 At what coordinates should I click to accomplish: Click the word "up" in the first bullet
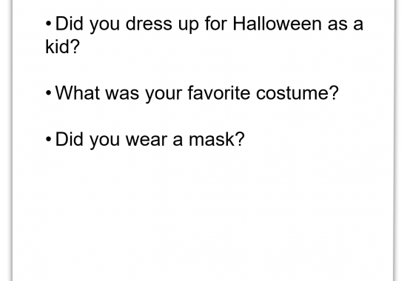click(x=188, y=25)
